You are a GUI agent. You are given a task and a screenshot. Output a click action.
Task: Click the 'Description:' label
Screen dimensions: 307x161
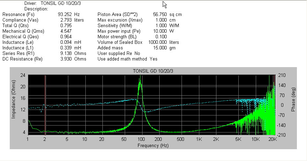(x=36, y=9)
